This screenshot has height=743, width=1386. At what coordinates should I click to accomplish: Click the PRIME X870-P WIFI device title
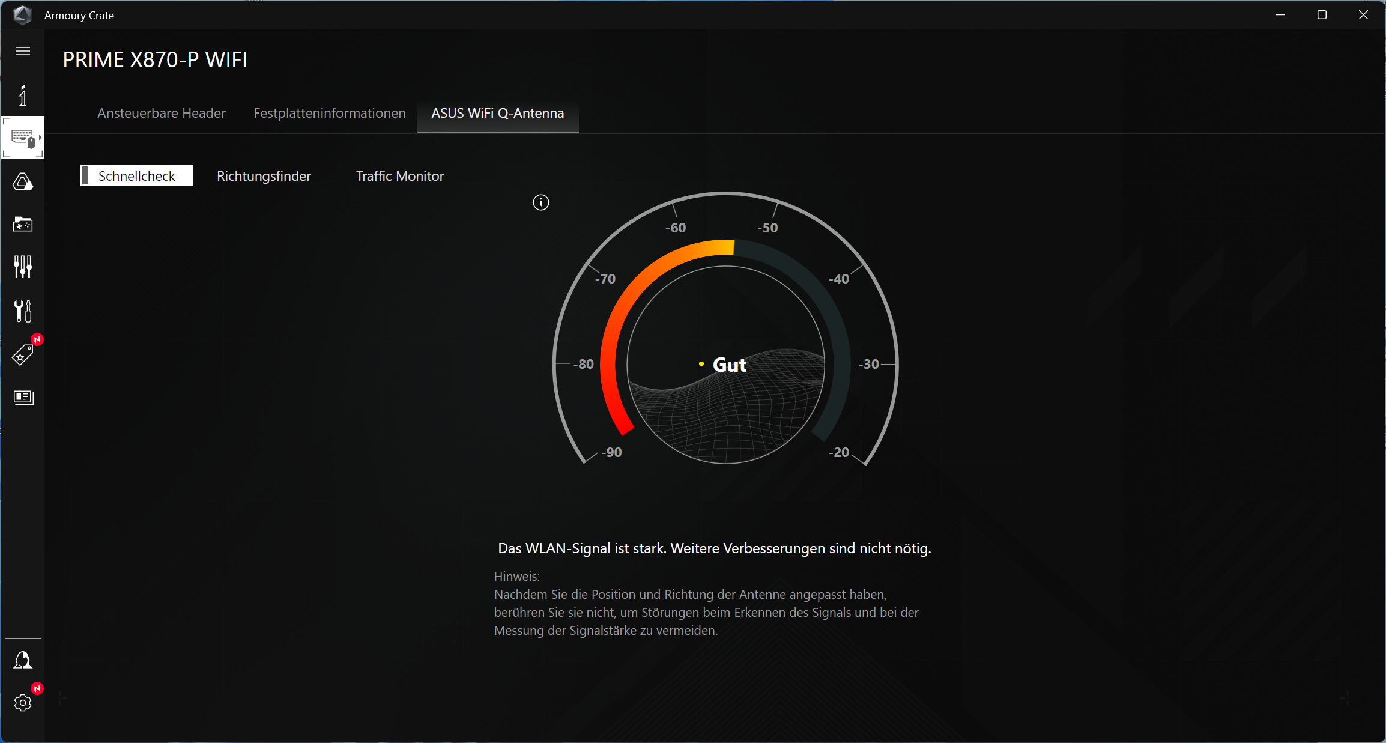click(x=155, y=60)
